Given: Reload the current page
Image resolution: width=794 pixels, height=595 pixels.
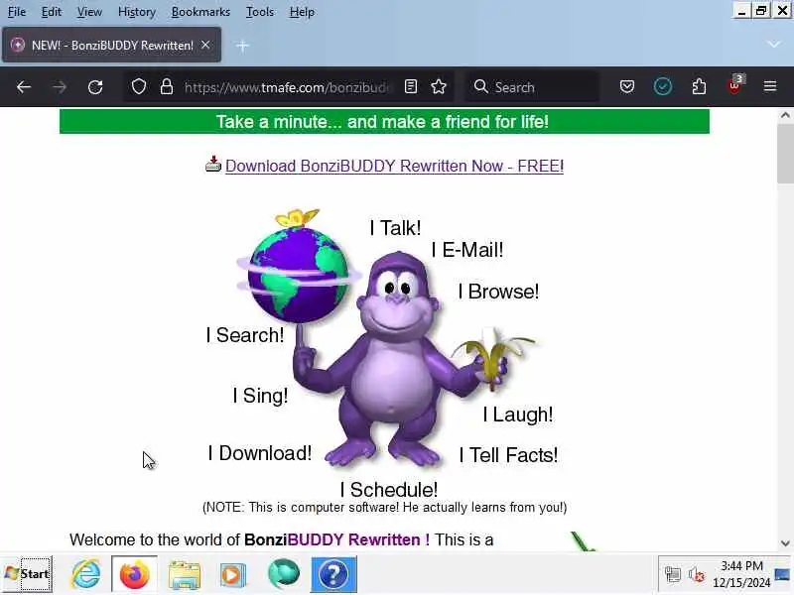Looking at the screenshot, I should point(95,87).
